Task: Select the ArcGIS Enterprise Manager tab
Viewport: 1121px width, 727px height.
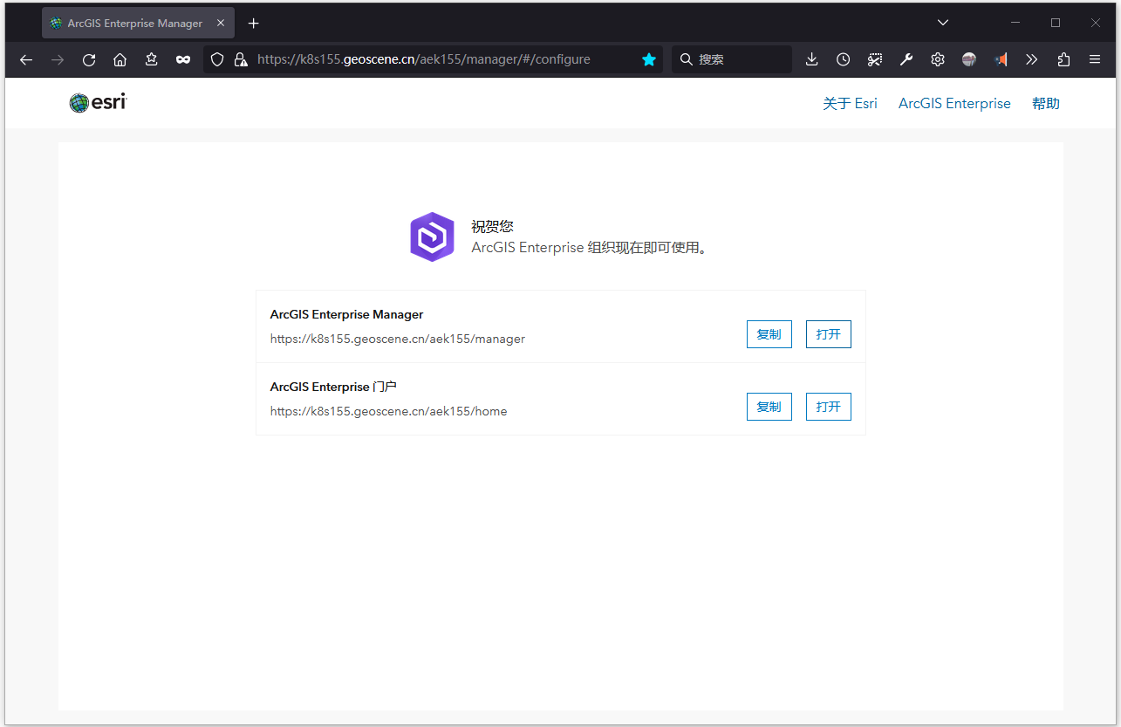Action: pyautogui.click(x=138, y=24)
